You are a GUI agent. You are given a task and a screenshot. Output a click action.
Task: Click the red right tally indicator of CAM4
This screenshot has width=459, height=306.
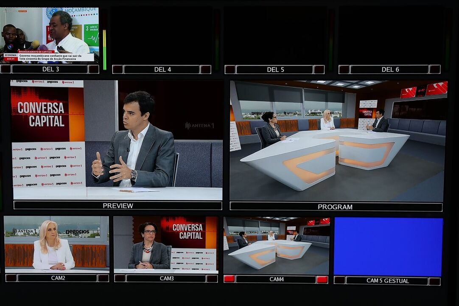[x=322, y=279]
